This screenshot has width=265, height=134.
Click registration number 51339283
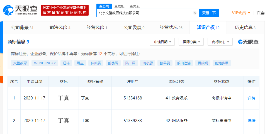133,121
